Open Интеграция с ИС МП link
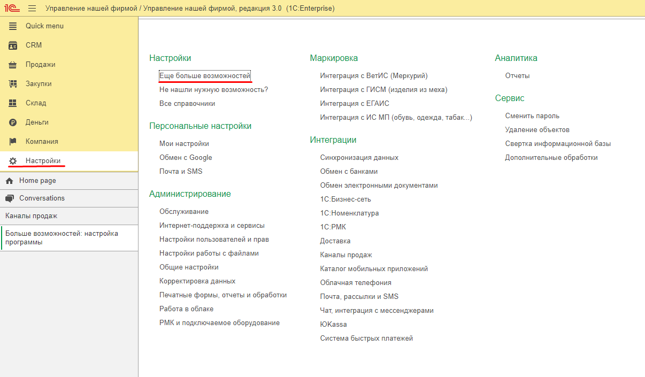The image size is (645, 377). (396, 118)
